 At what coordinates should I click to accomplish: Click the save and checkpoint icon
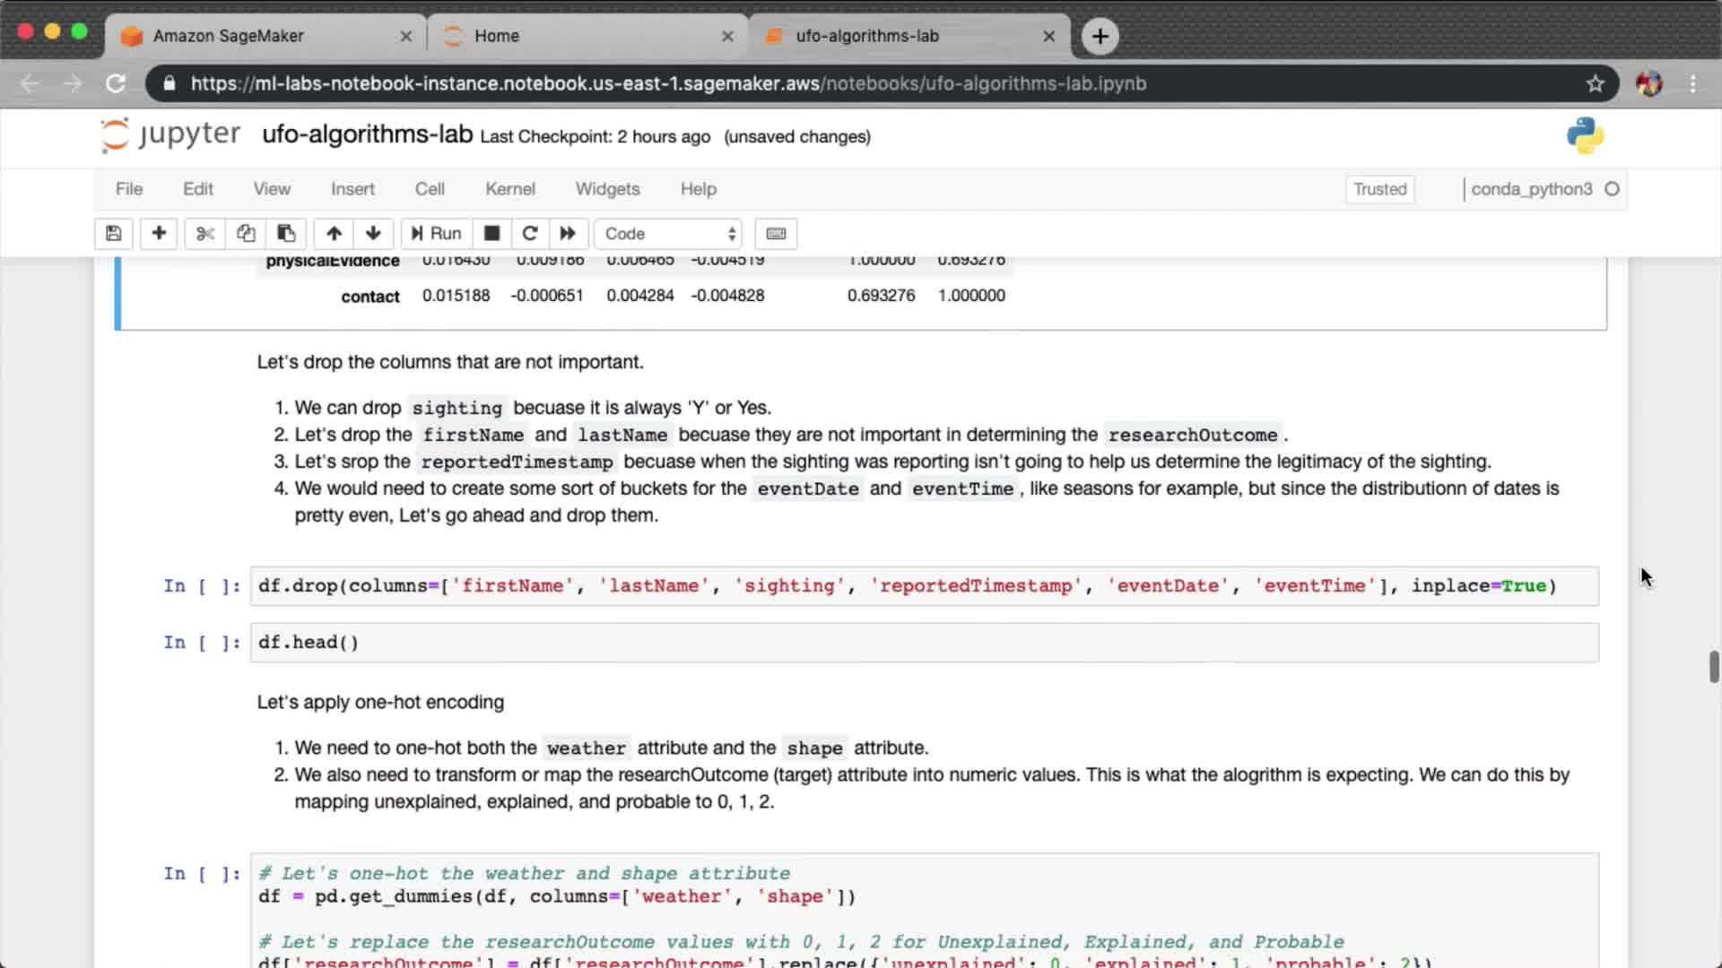coord(113,234)
